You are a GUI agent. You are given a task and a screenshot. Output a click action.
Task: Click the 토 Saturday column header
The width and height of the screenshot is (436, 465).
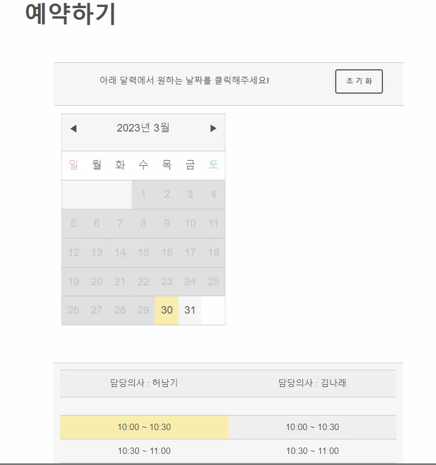(213, 165)
